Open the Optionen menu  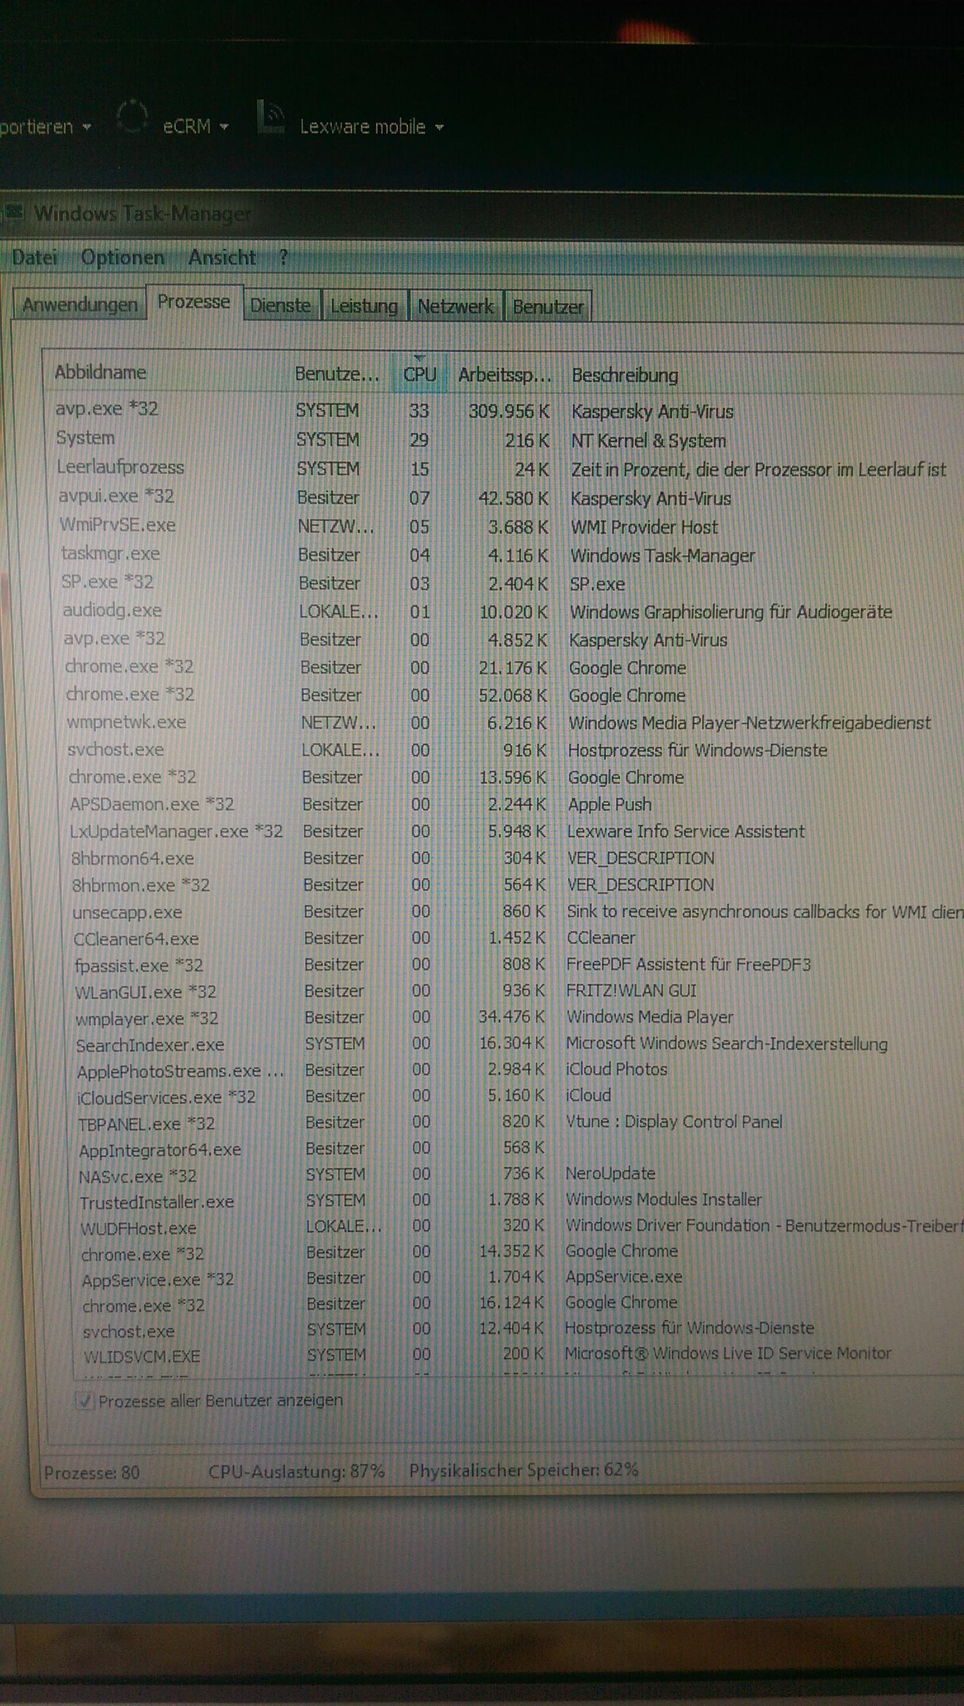122,257
